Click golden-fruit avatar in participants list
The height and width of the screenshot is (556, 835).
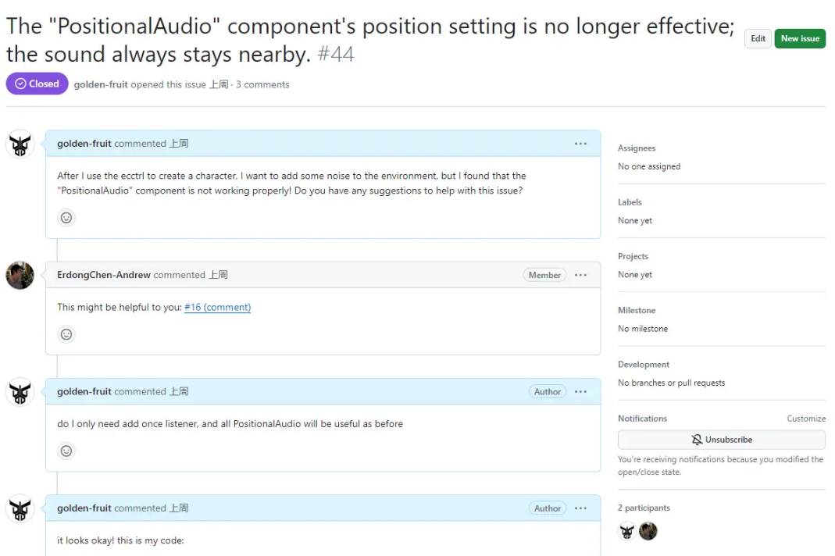626,532
